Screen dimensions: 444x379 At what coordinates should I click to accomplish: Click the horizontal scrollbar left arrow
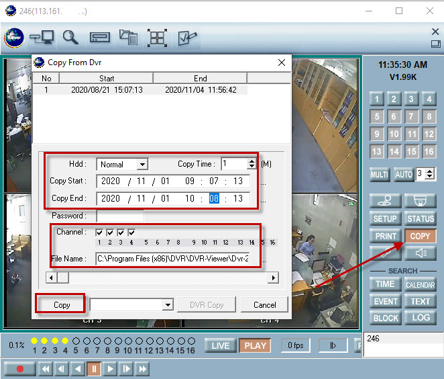[51, 278]
